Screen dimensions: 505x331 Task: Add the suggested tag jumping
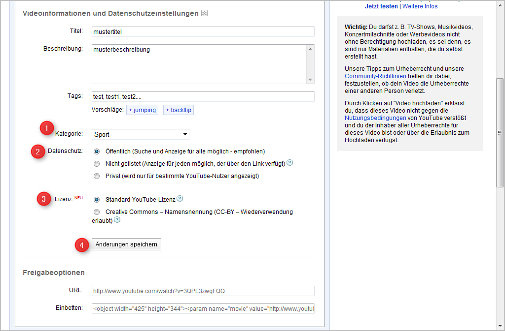142,110
